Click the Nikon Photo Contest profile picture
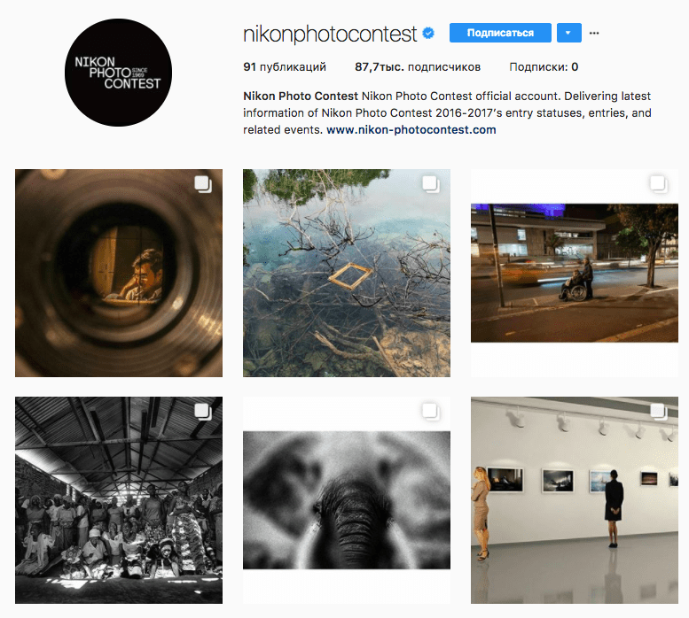689x618 pixels. click(118, 73)
